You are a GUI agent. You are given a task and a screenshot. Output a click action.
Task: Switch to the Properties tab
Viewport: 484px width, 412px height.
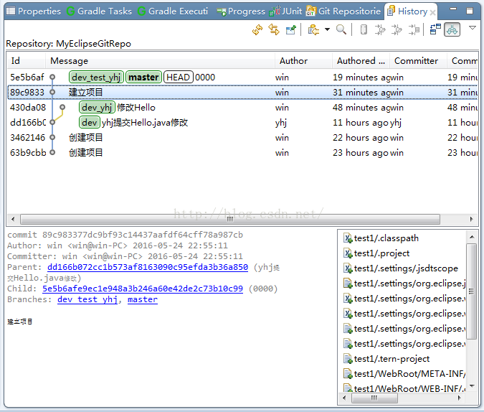pyautogui.click(x=34, y=11)
